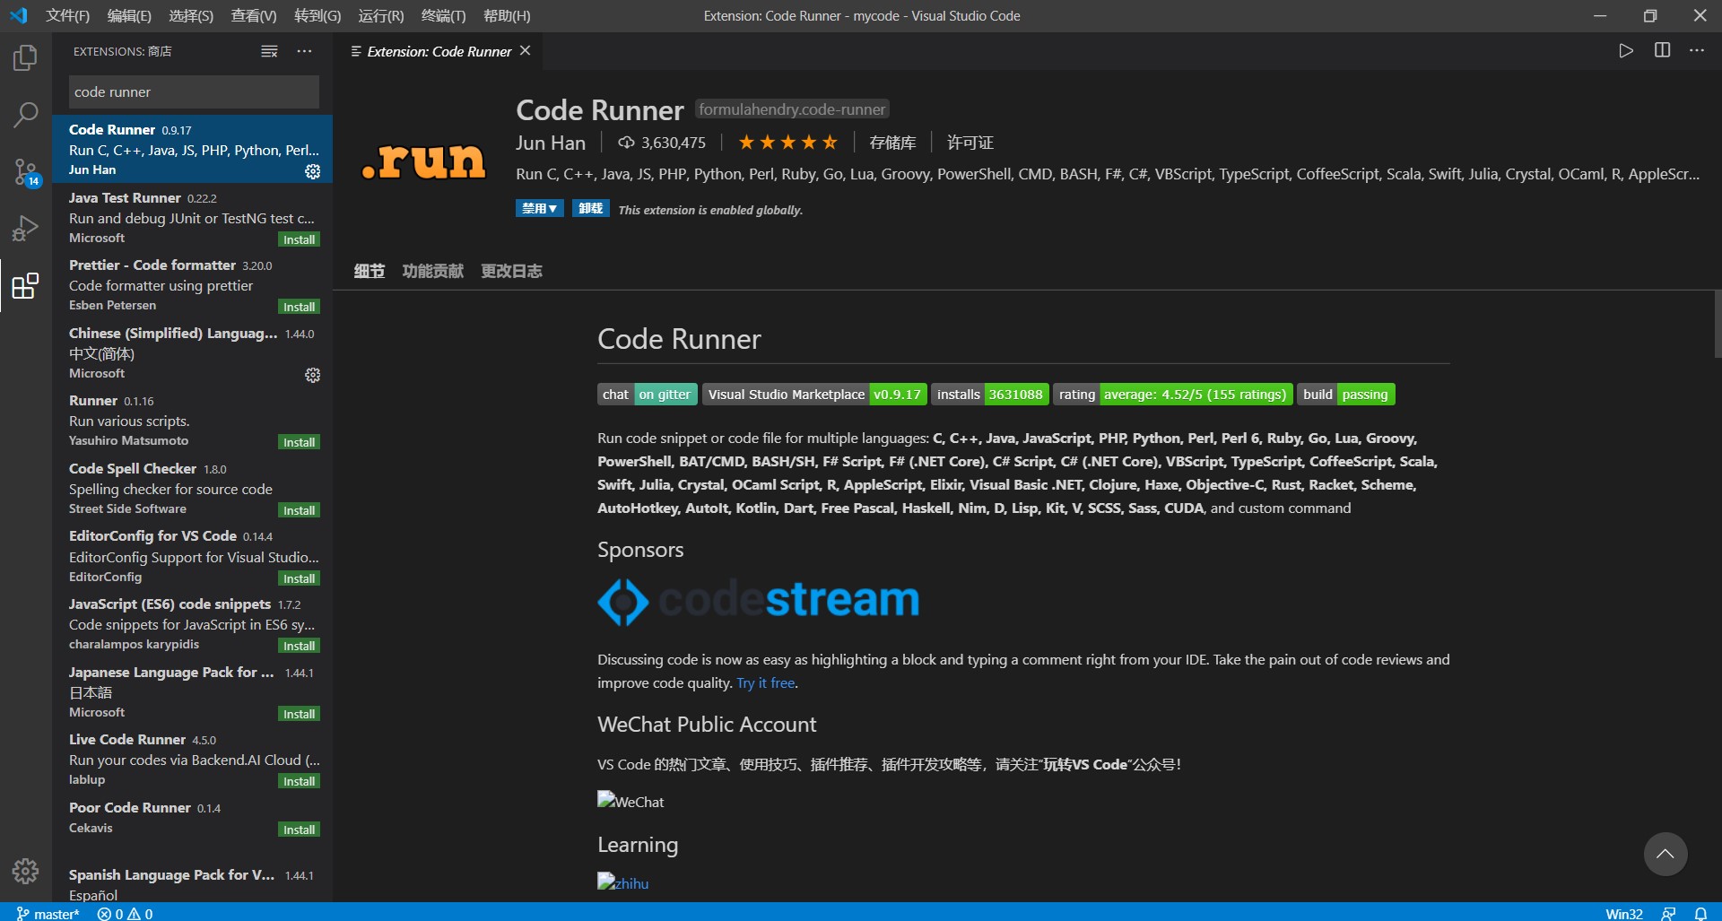Open the Explorer view in activity bar
The height and width of the screenshot is (921, 1722).
pos(25,58)
